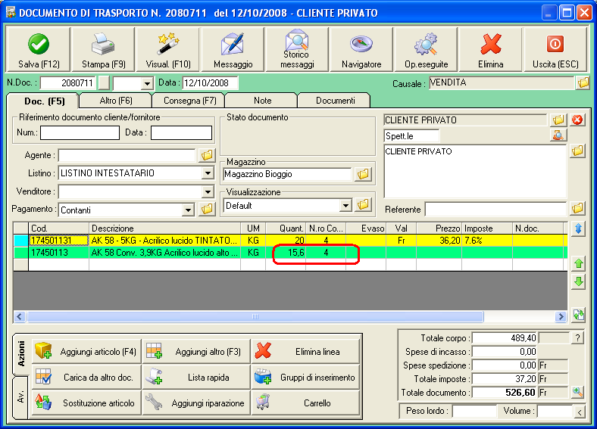Click Elimina linea button
The height and width of the screenshot is (429, 597).
click(x=306, y=351)
